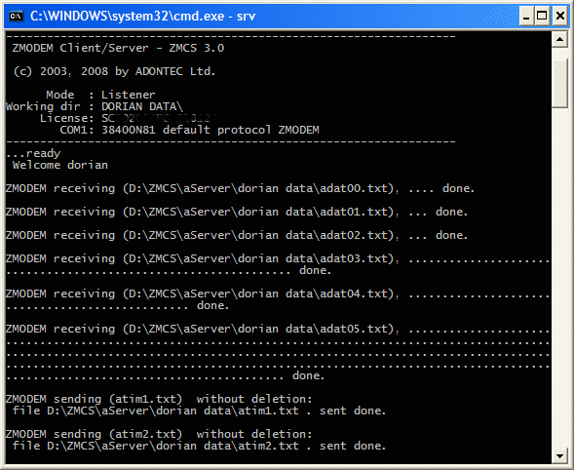The width and height of the screenshot is (574, 470).
Task: Minimize the cmd.exe window
Action: point(526,17)
